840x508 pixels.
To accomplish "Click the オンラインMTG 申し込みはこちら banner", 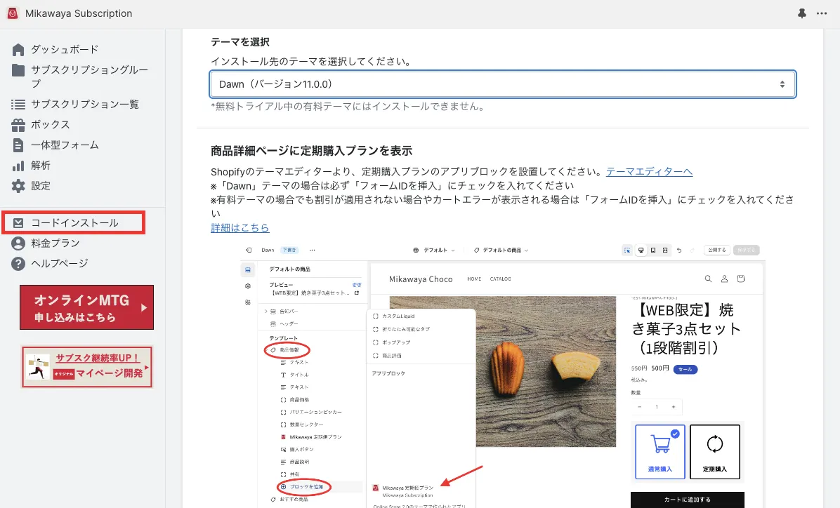I will 87,307.
